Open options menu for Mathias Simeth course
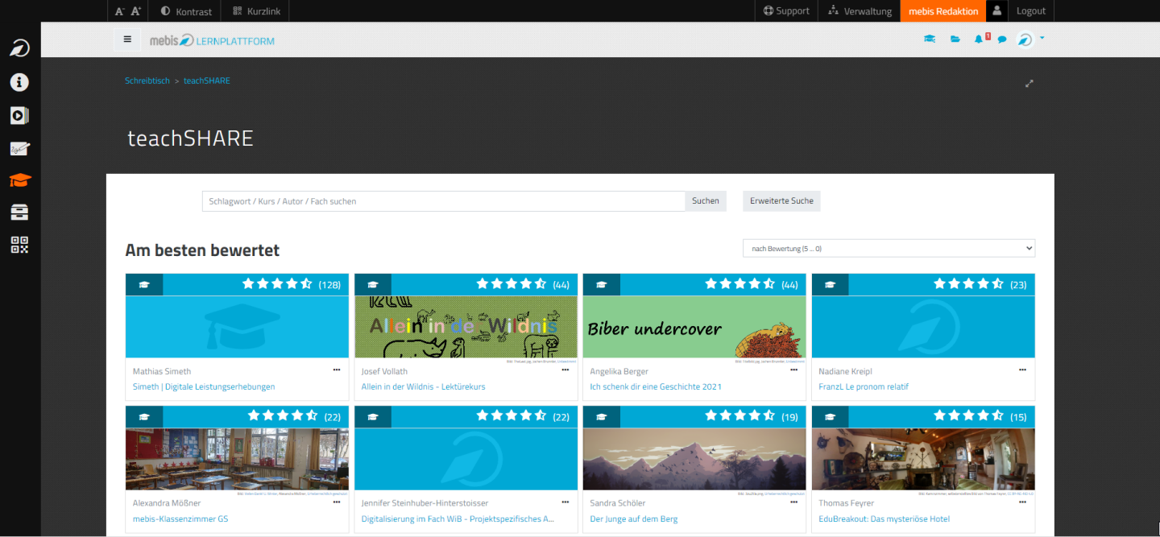This screenshot has height=537, width=1160. tap(336, 370)
